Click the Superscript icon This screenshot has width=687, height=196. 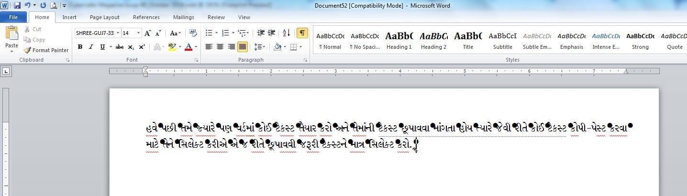(x=142, y=47)
